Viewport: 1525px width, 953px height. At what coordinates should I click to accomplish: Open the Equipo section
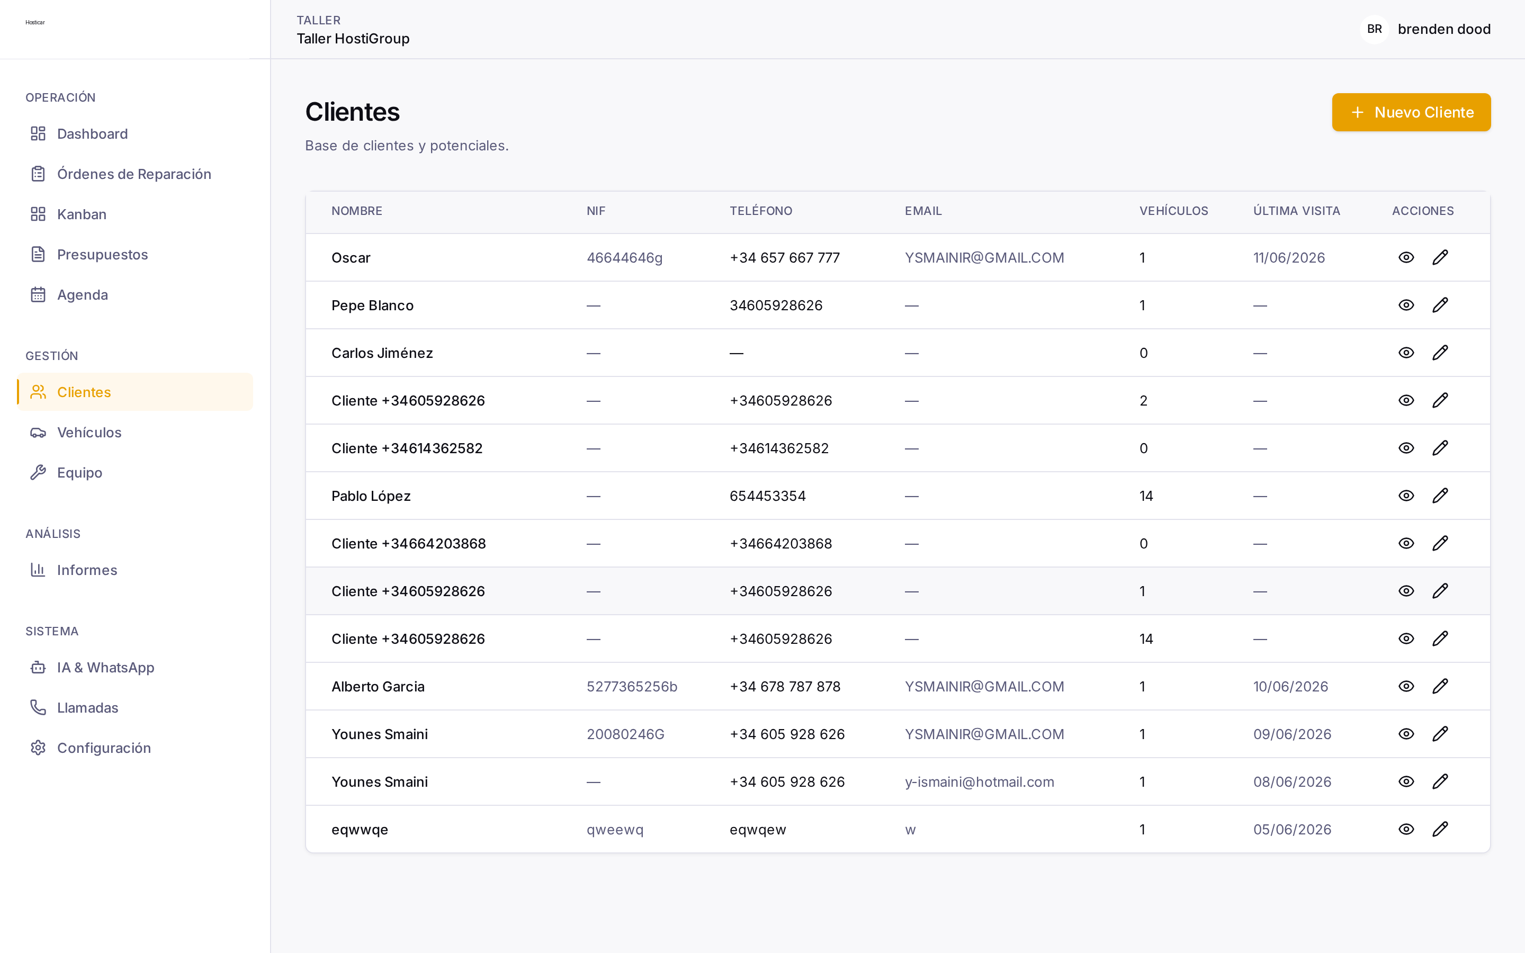135,473
